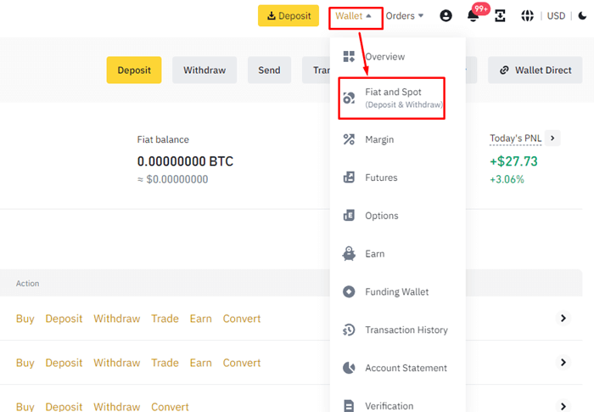The height and width of the screenshot is (412, 594).
Task: Open notifications bell with 99+ badge
Action: click(x=473, y=15)
